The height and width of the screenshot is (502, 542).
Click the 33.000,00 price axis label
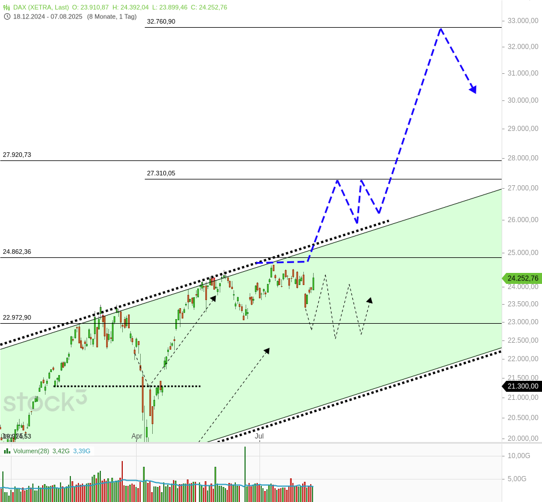(522, 21)
